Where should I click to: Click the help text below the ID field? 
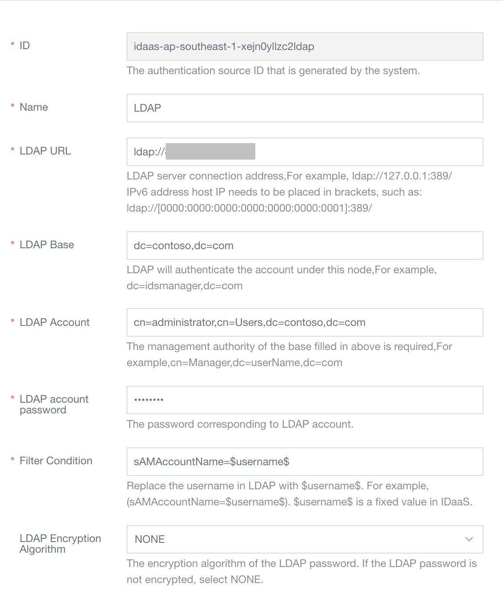click(x=273, y=71)
